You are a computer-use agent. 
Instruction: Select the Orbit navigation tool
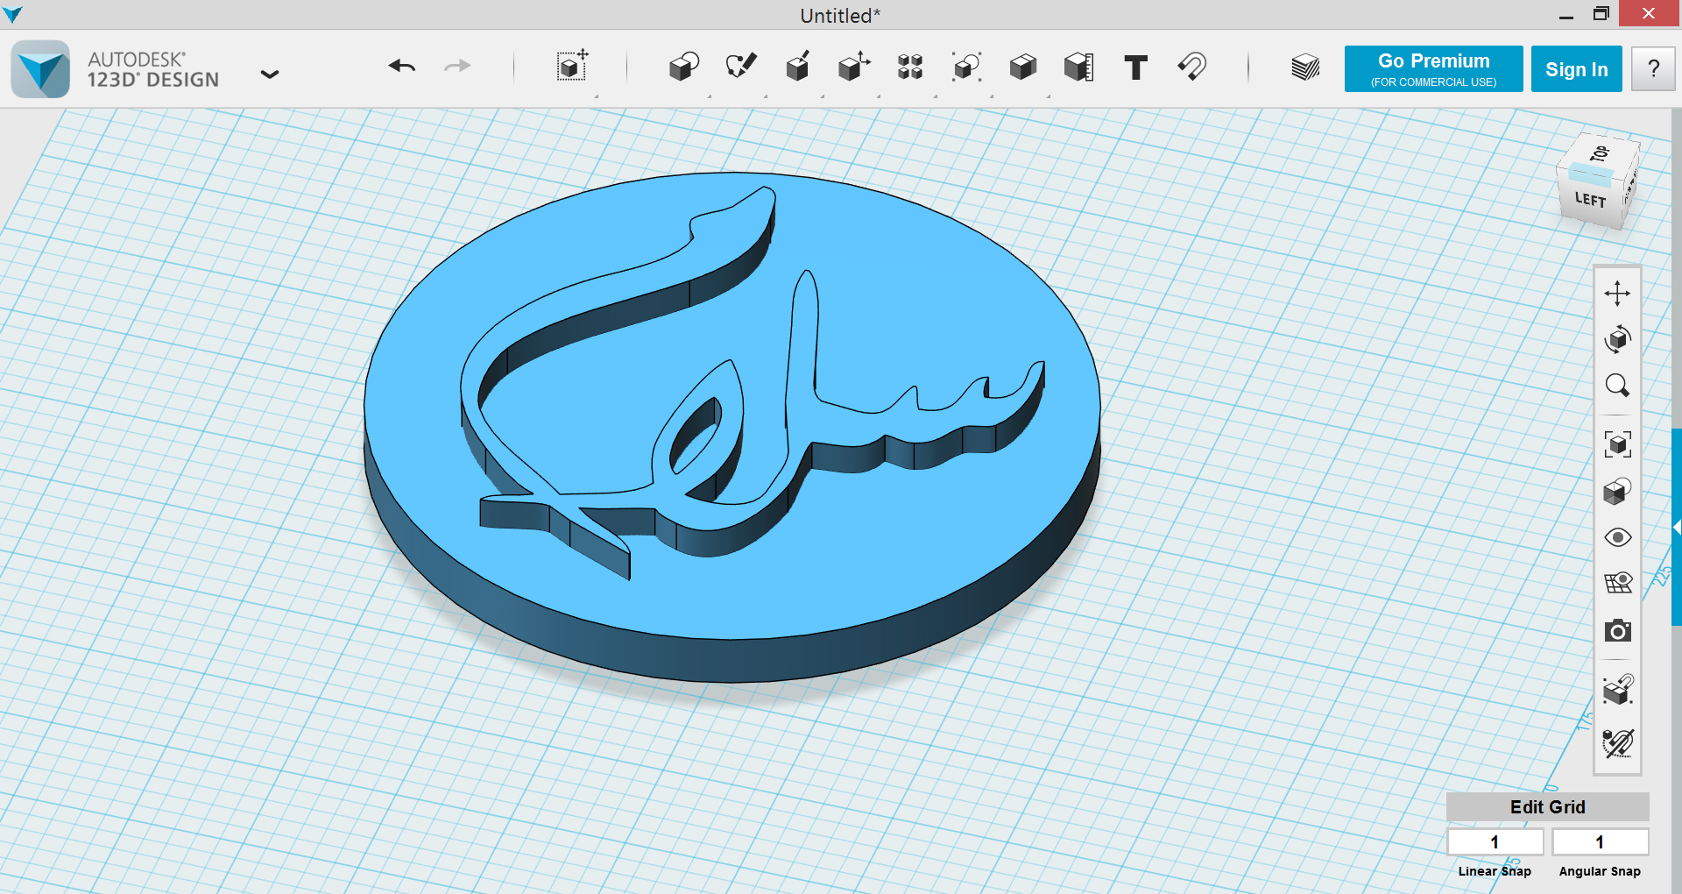pyautogui.click(x=1617, y=339)
